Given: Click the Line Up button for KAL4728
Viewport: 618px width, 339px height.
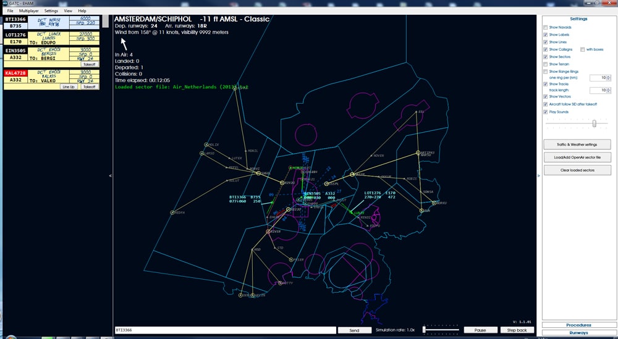Looking at the screenshot, I should point(68,87).
